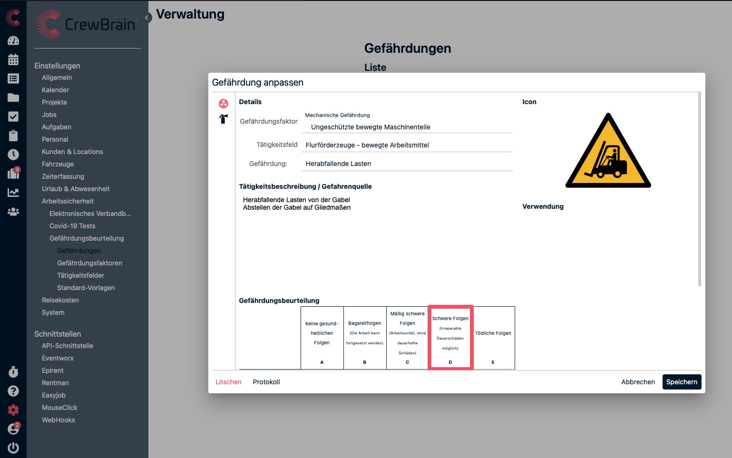
Task: Click the Speichern button
Action: [x=681, y=382]
